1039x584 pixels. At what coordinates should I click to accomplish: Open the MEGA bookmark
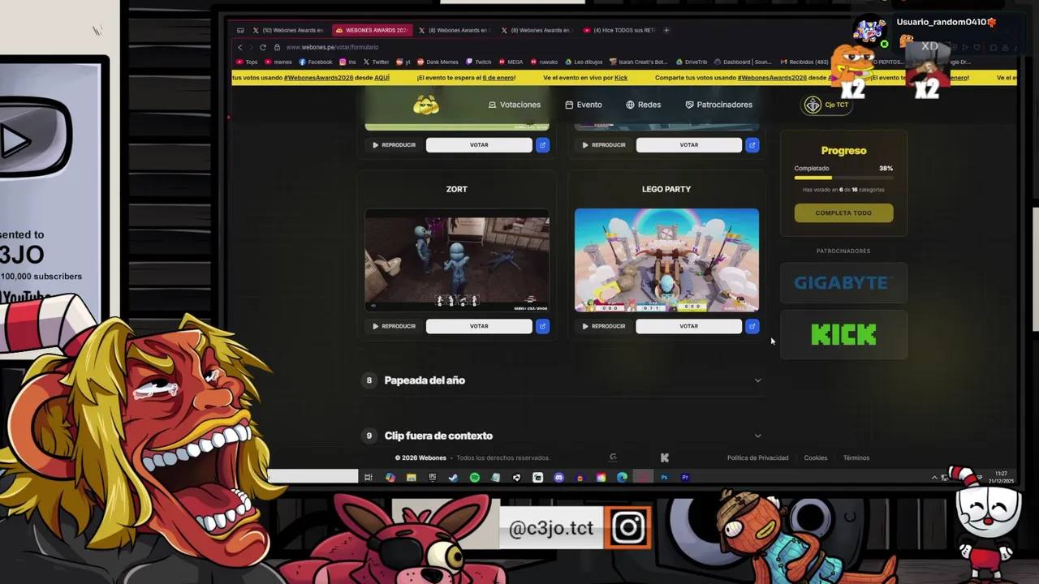point(511,62)
